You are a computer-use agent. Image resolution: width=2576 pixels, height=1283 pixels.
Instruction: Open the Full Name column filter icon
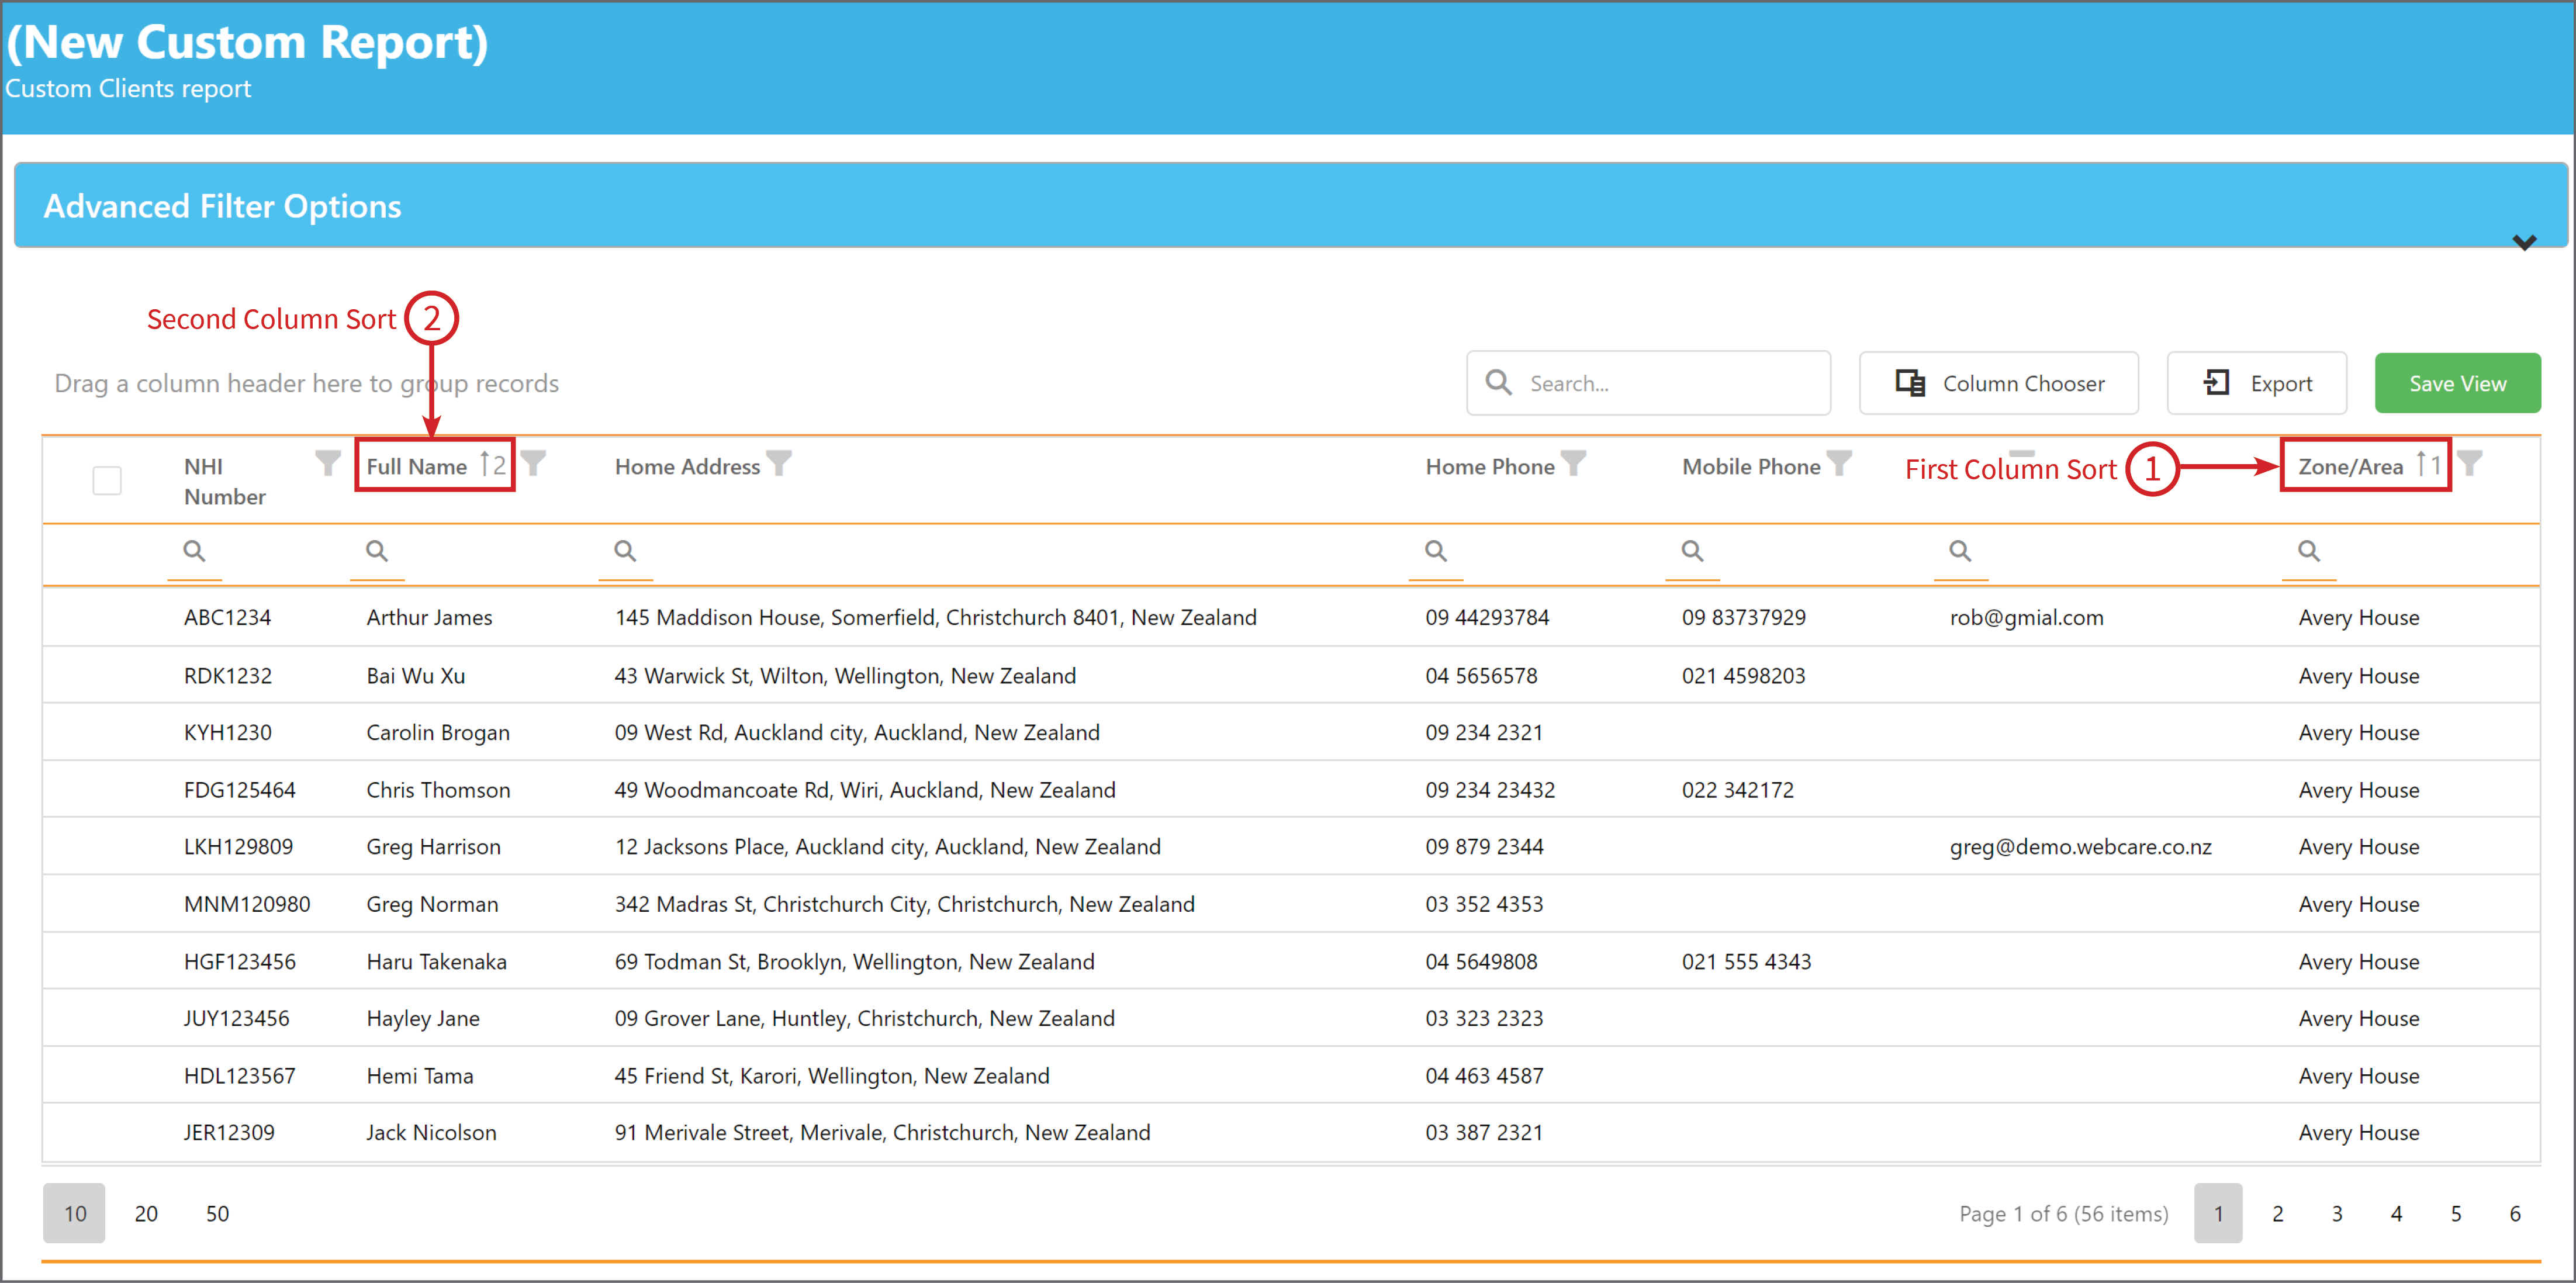[533, 463]
